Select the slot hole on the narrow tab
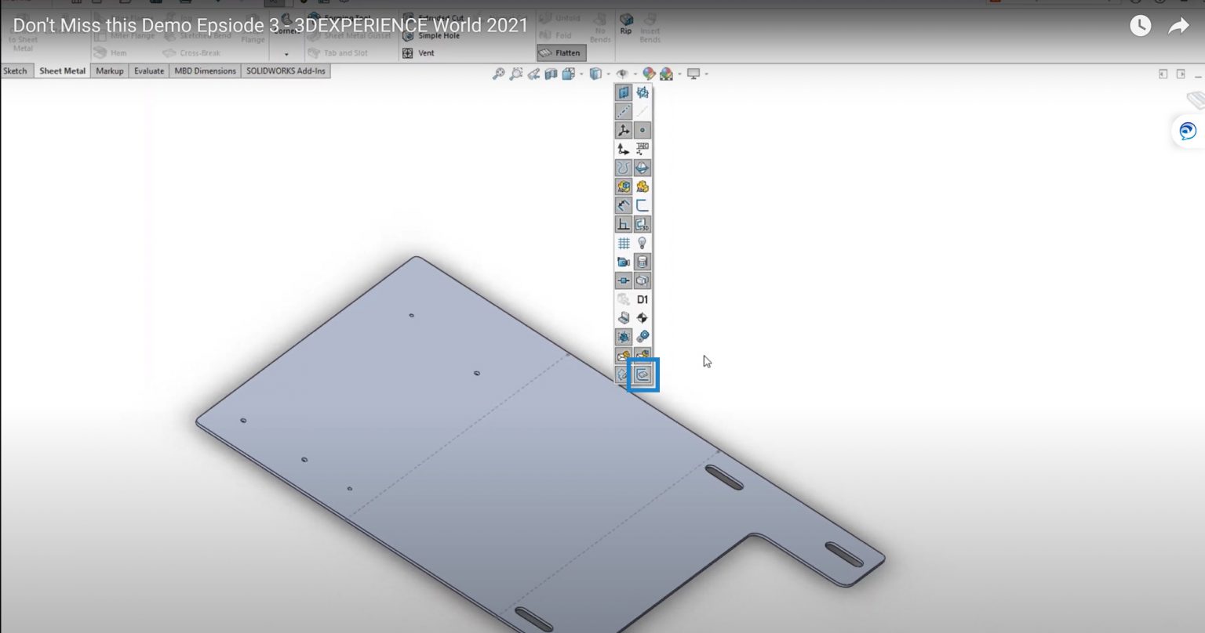This screenshot has height=633, width=1205. tap(844, 554)
